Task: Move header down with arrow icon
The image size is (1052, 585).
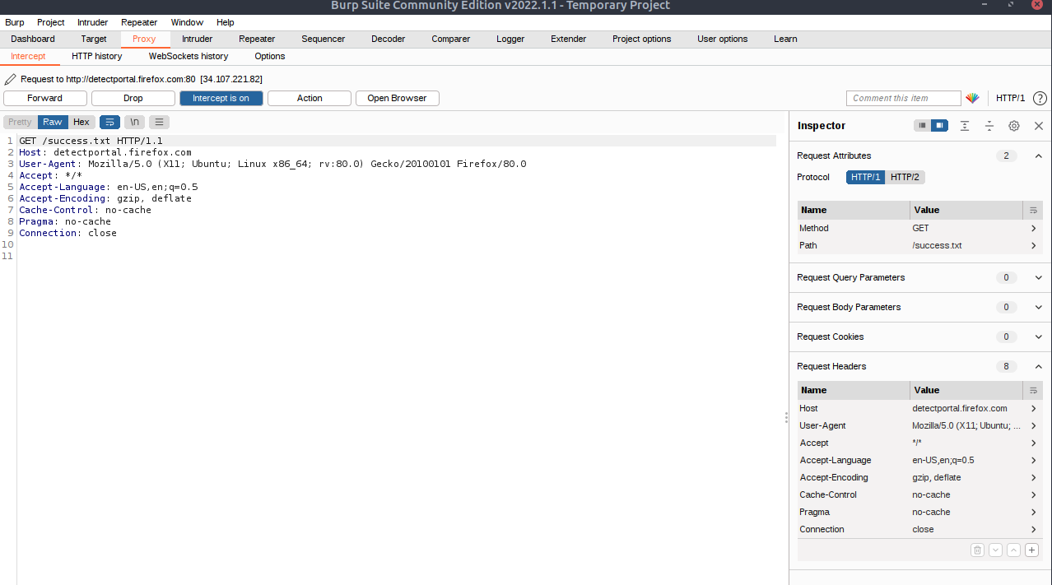Action: pyautogui.click(x=995, y=550)
